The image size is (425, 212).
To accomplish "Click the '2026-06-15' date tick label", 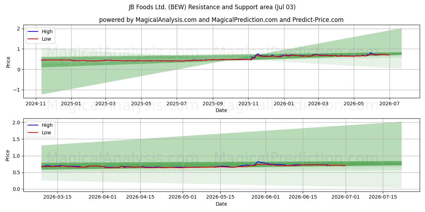I will click(303, 197).
